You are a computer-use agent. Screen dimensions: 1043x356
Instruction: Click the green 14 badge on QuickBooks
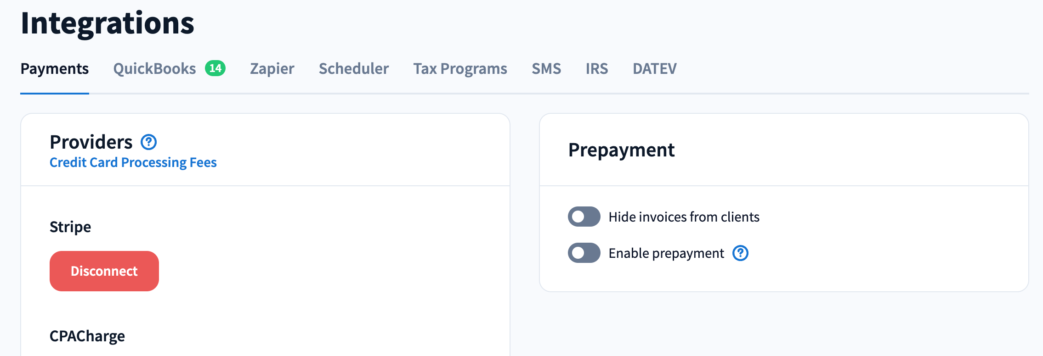[215, 68]
